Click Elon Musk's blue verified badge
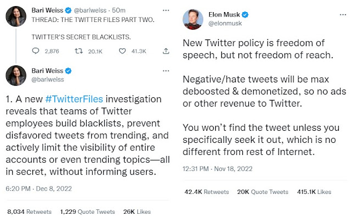The height and width of the screenshot is (222, 351). (248, 14)
